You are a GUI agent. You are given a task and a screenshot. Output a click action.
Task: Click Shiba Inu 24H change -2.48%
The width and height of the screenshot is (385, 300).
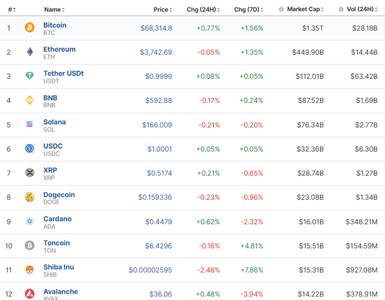point(208,270)
